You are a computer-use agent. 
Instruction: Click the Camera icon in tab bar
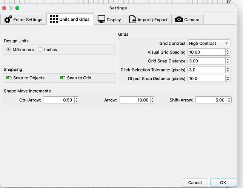pos(179,20)
